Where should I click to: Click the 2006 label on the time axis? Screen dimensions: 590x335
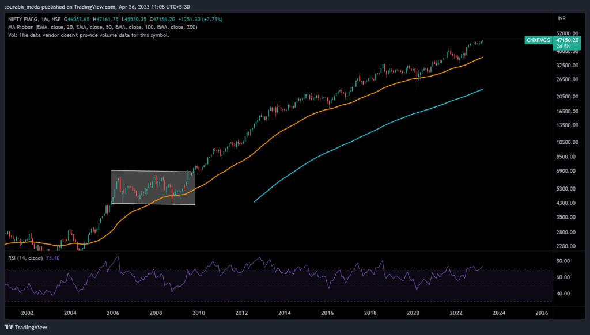(x=113, y=313)
